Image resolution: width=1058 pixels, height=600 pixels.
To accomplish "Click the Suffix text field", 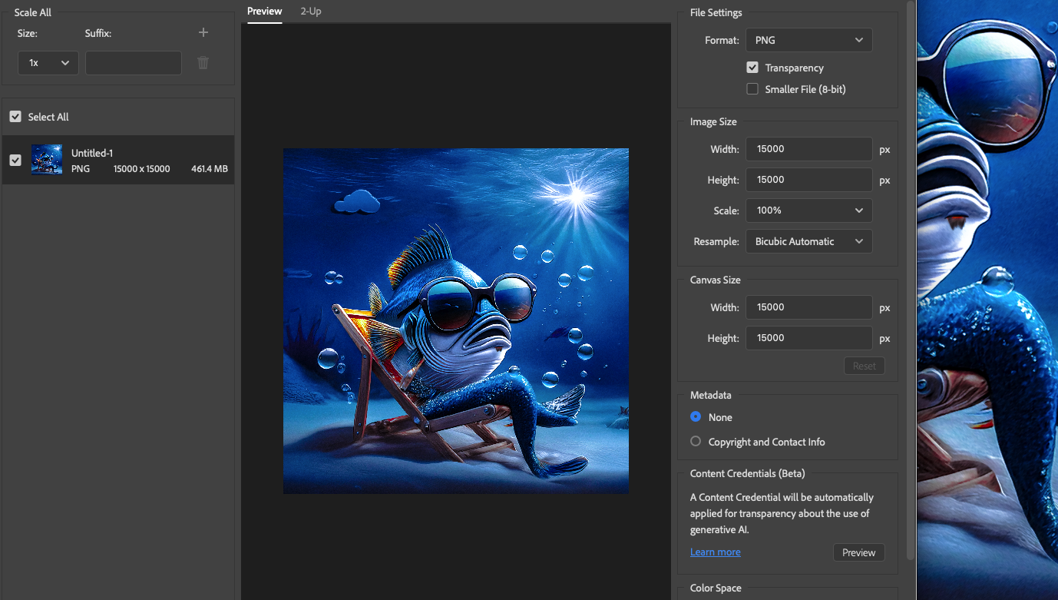I will coord(134,63).
